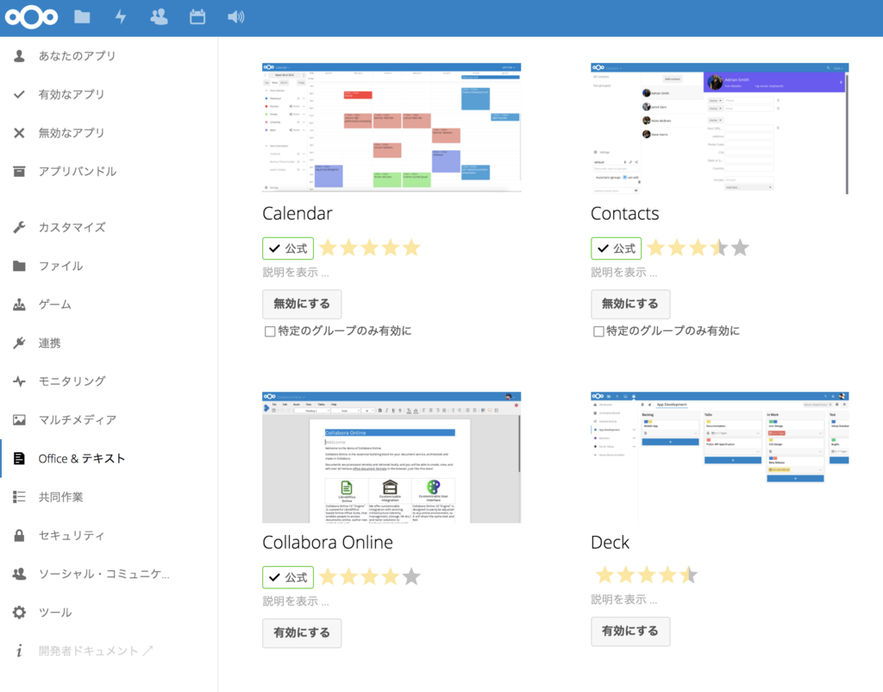Open the Contacts people icon in the header

159,17
